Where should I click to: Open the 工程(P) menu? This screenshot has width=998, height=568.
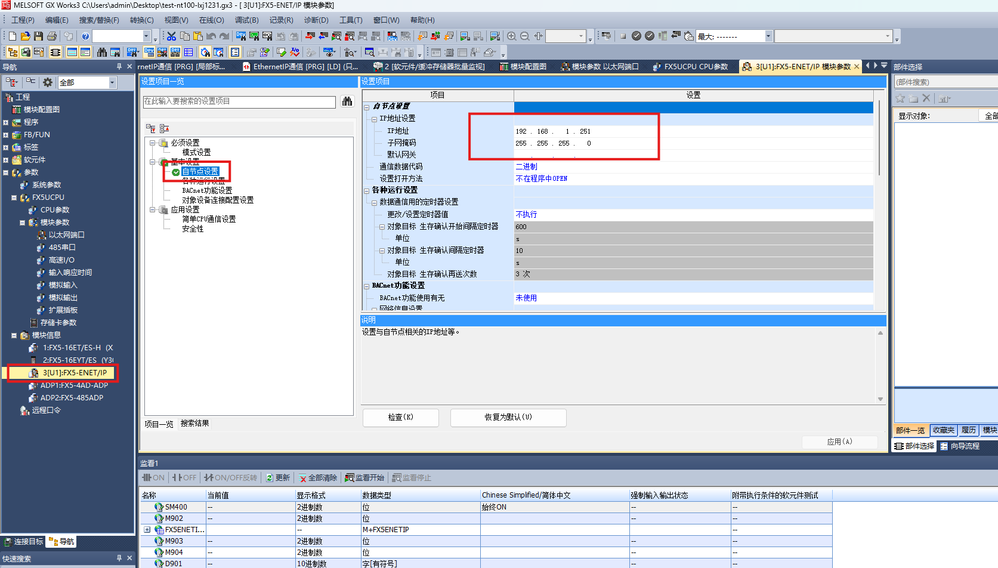point(23,20)
